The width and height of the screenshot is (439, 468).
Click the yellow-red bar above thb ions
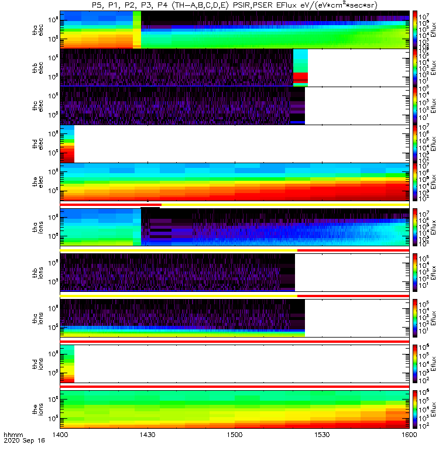(x=235, y=250)
